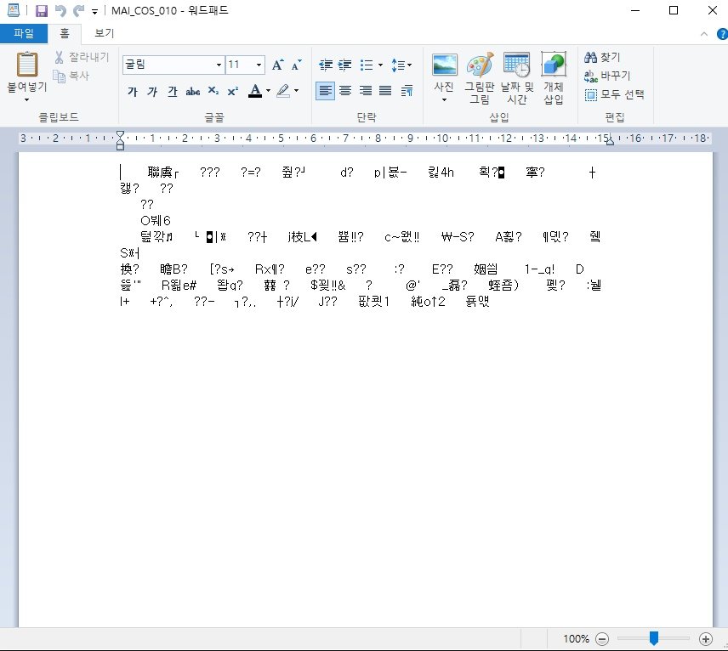The height and width of the screenshot is (651, 728).
Task: Switch to the 보기 ribbon tab
Action: pyautogui.click(x=104, y=33)
